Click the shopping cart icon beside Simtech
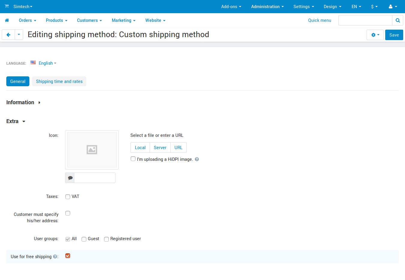Image resolution: width=405 pixels, height=280 pixels. pos(7,6)
